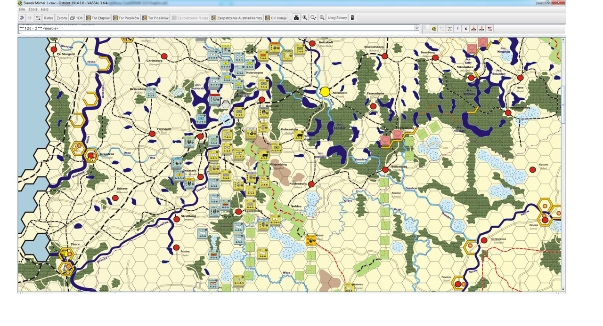This screenshot has width=603, height=326.
Task: Click the chat log scroll stepper arrows
Action: coord(417,28)
